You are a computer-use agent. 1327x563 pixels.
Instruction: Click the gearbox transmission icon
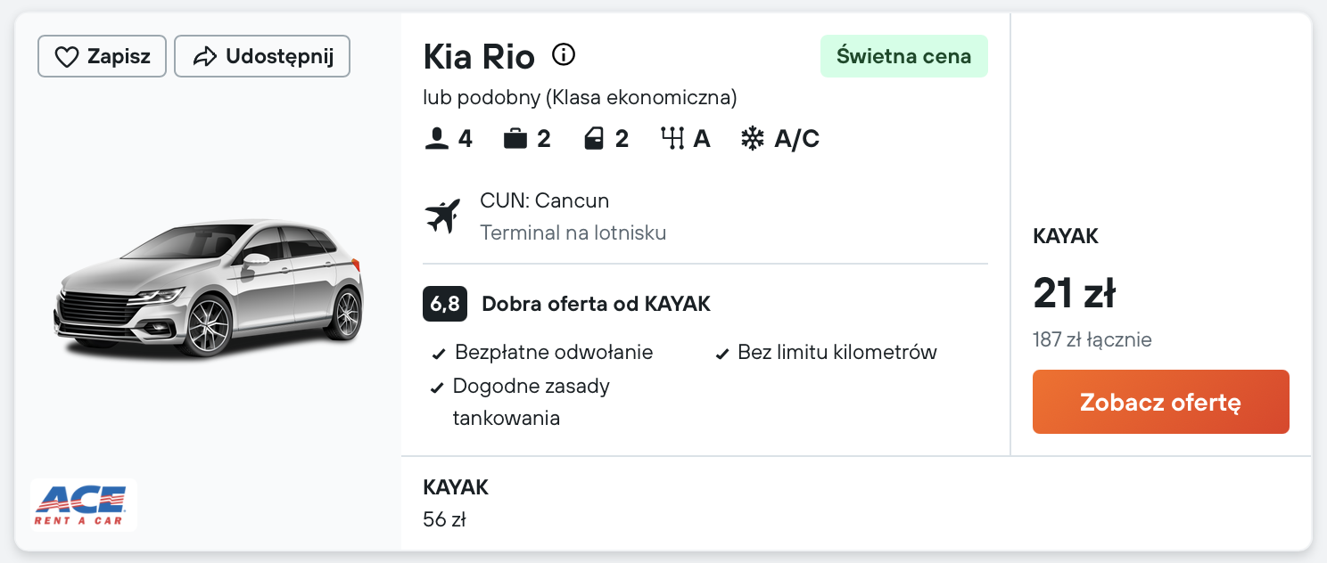671,139
